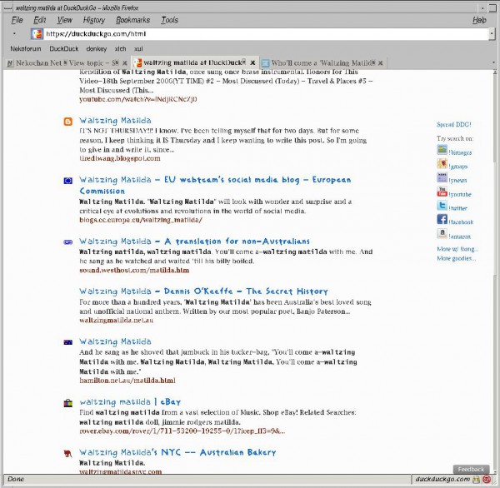The image size is (500, 488).
Task: Open the xlch bookmark
Action: click(x=121, y=49)
